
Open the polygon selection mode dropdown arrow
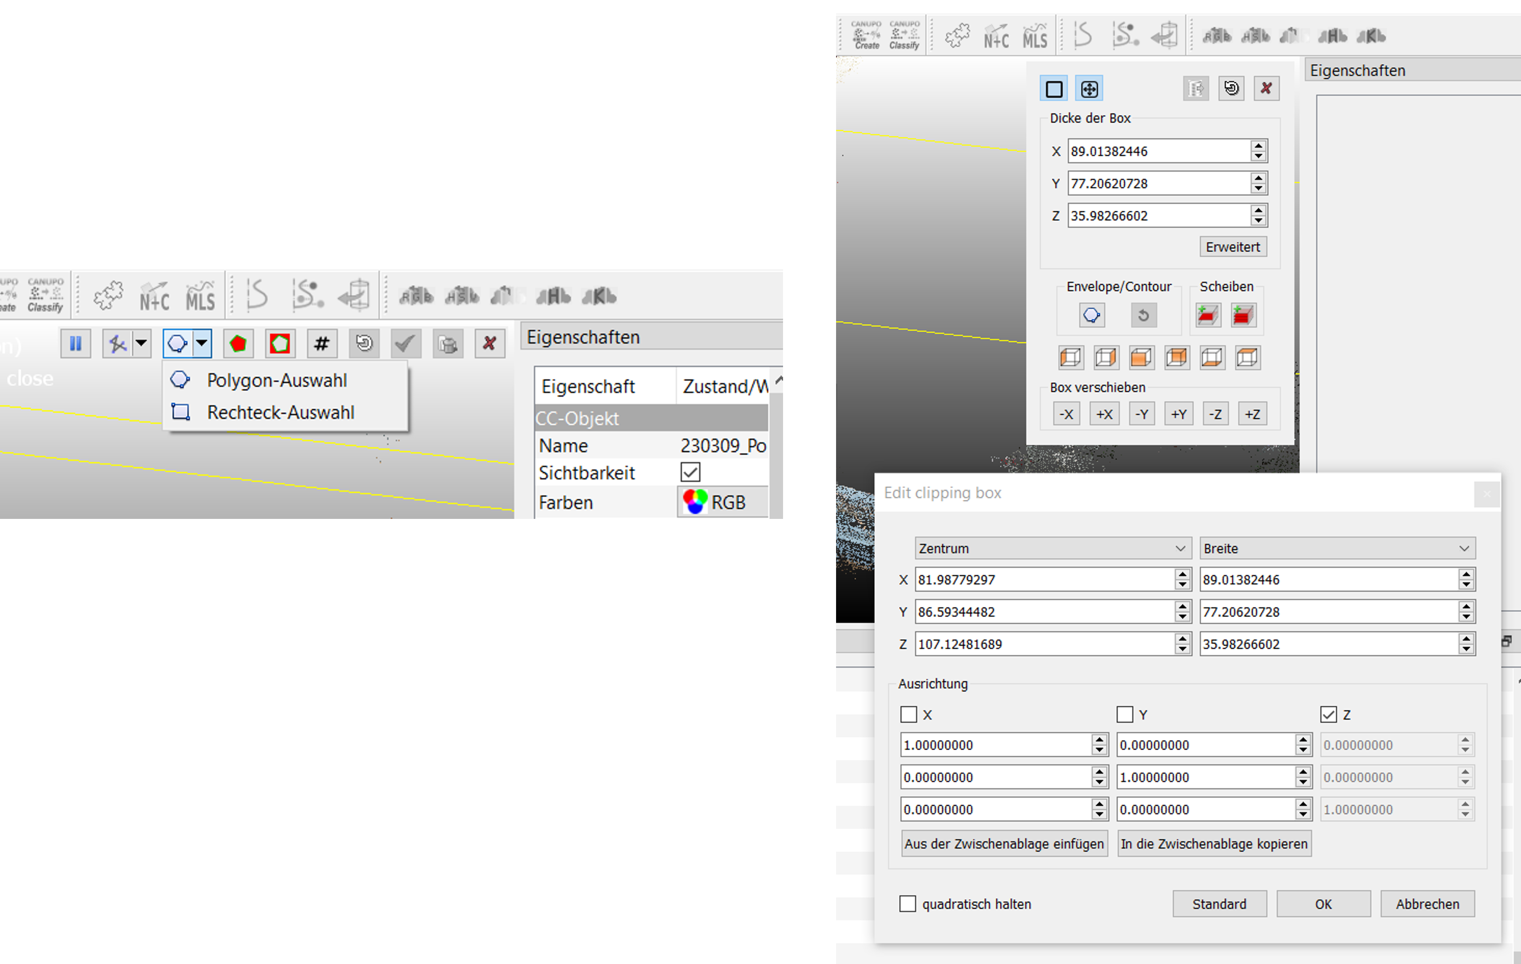coord(202,343)
